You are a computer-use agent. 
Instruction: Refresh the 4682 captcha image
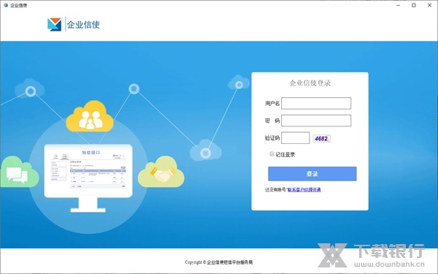pos(321,138)
